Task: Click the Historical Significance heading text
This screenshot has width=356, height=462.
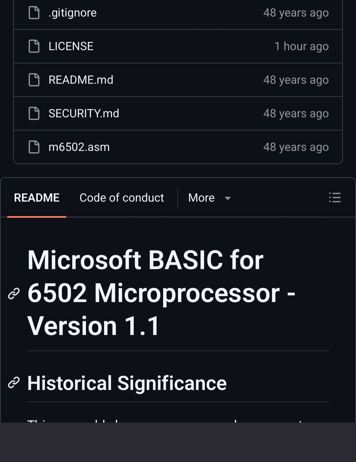Action: click(127, 383)
